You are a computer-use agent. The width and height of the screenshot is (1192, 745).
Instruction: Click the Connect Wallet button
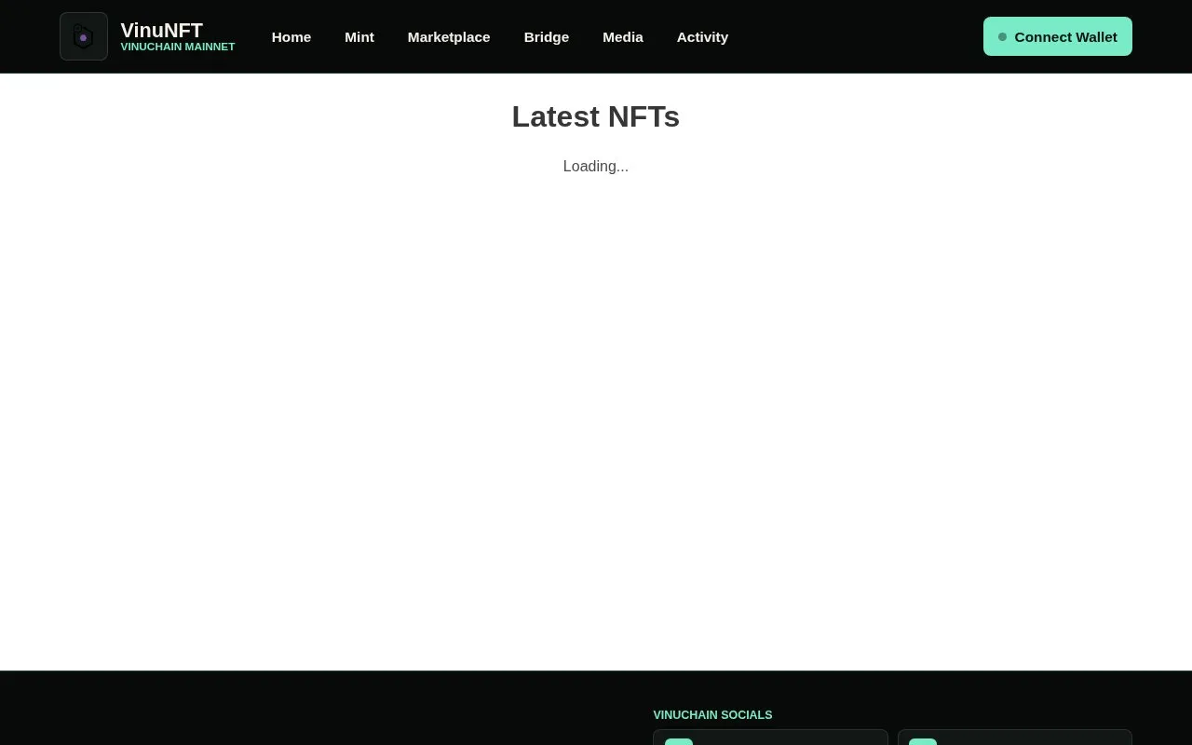tap(1058, 36)
